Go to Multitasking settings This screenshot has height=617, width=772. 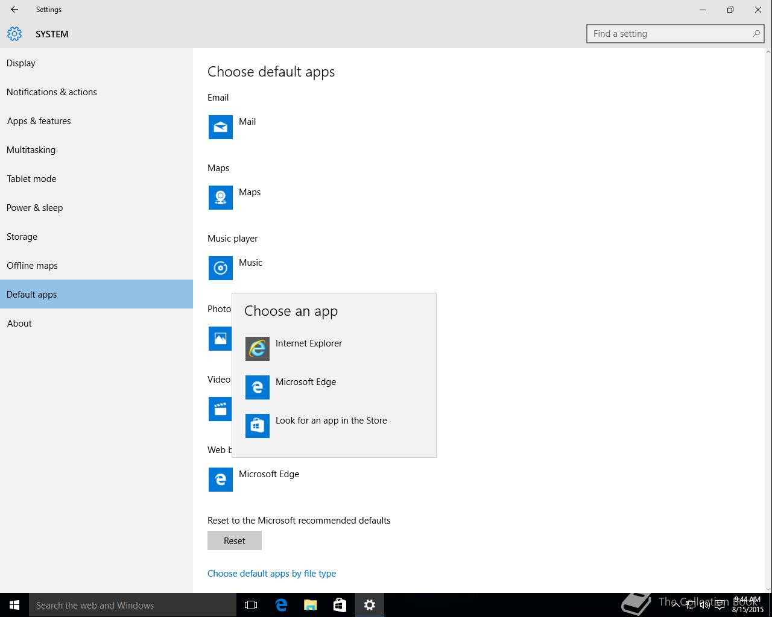[x=96, y=149]
